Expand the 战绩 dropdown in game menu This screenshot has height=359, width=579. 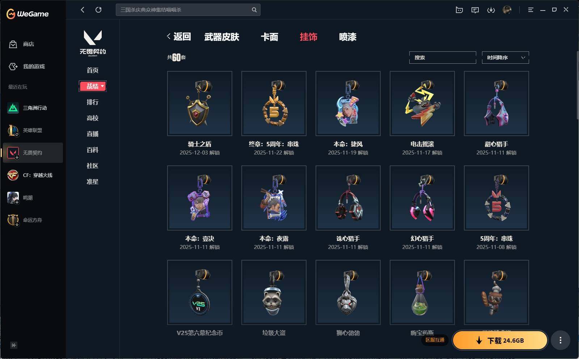click(x=93, y=86)
